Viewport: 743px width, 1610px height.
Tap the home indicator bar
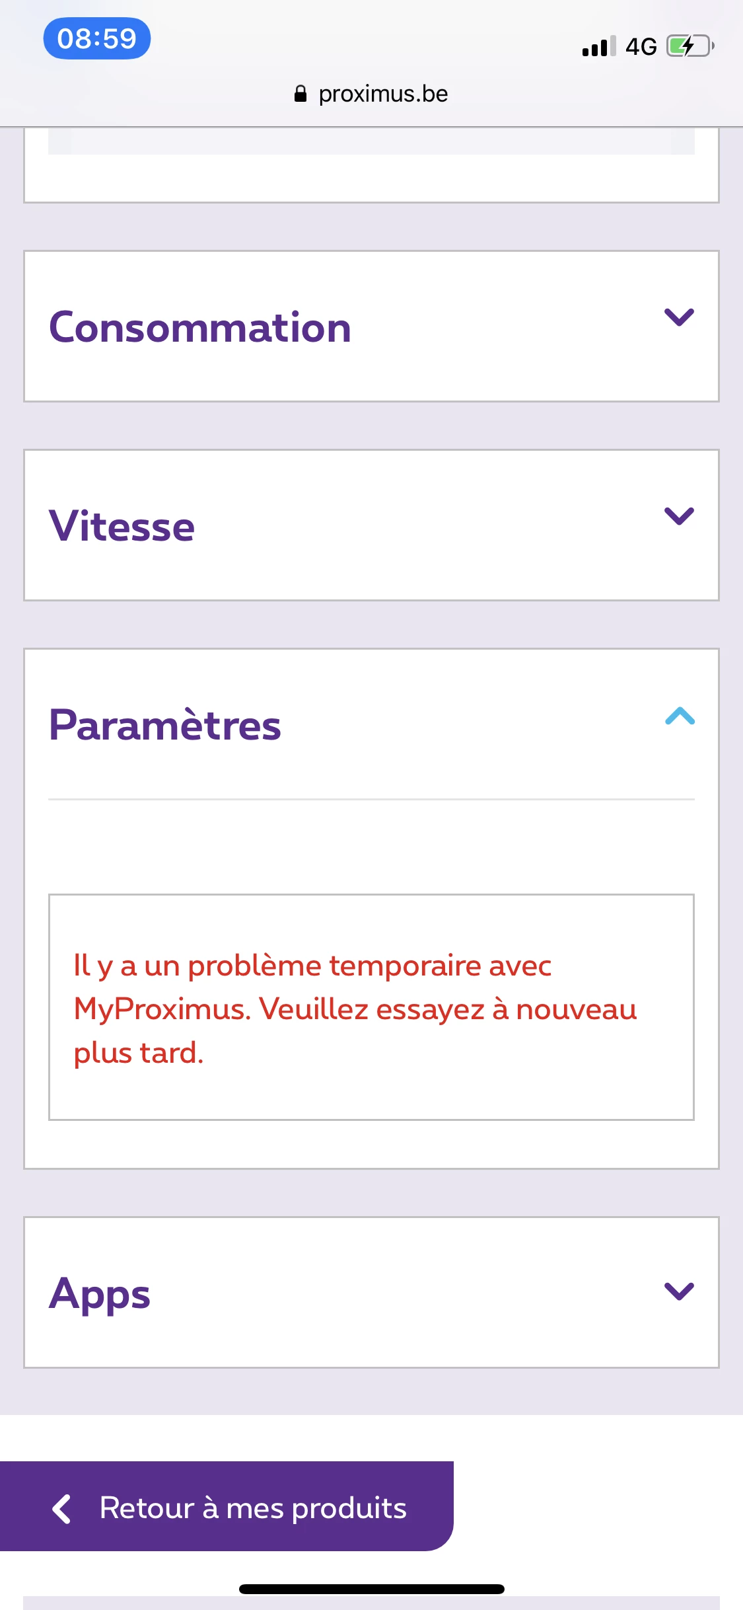(372, 1589)
